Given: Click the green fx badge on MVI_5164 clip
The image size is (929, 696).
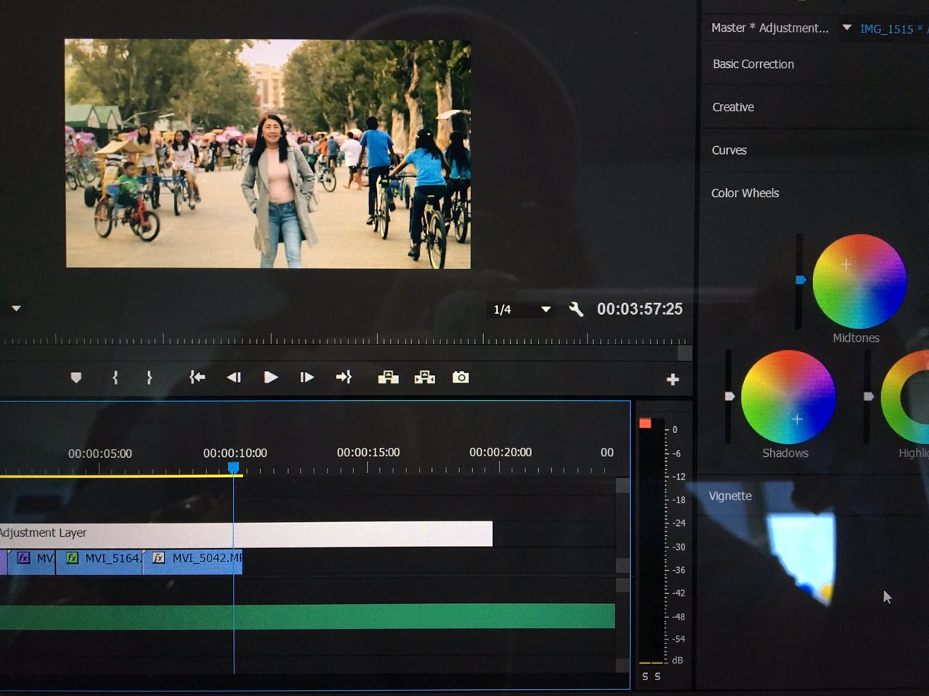Looking at the screenshot, I should pyautogui.click(x=72, y=558).
